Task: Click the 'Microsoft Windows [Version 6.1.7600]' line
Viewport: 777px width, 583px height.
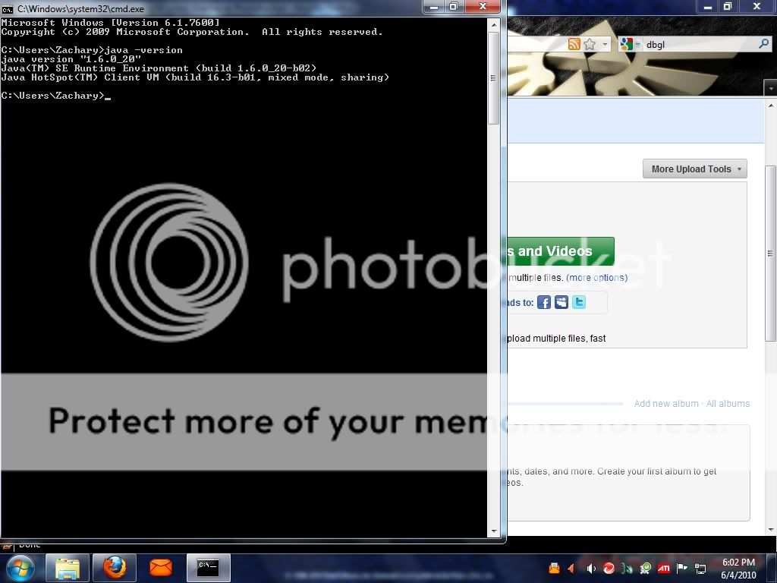Action: coord(110,23)
